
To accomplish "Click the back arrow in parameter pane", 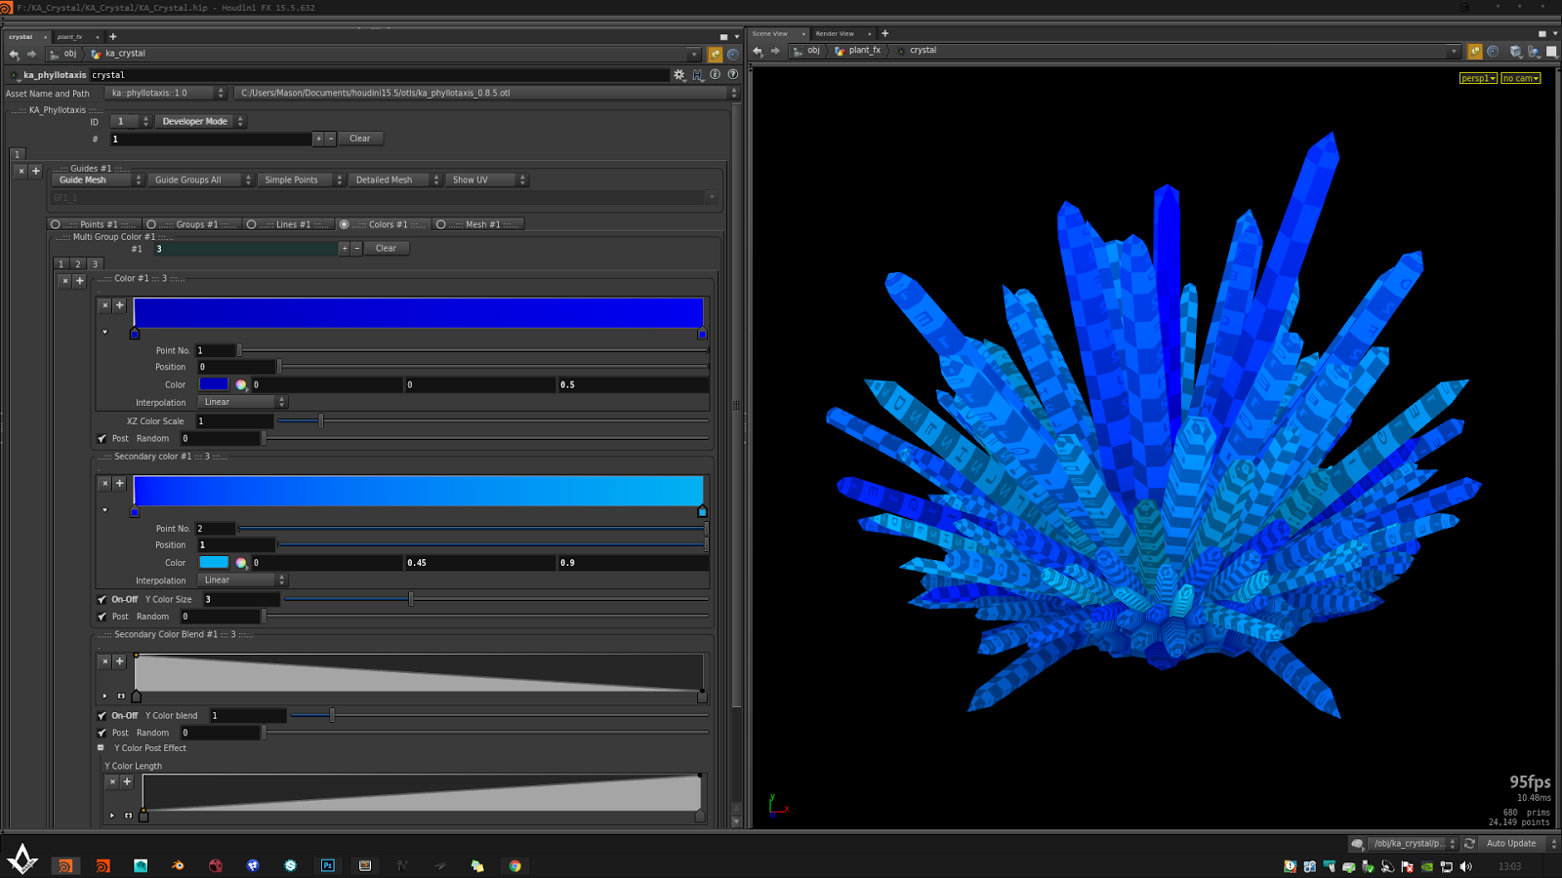I will [14, 55].
